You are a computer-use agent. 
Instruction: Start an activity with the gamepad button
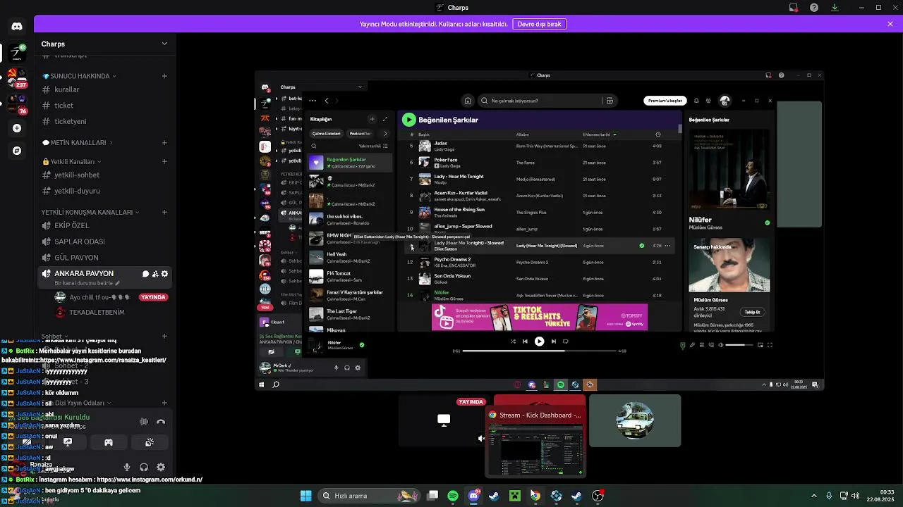click(x=109, y=442)
